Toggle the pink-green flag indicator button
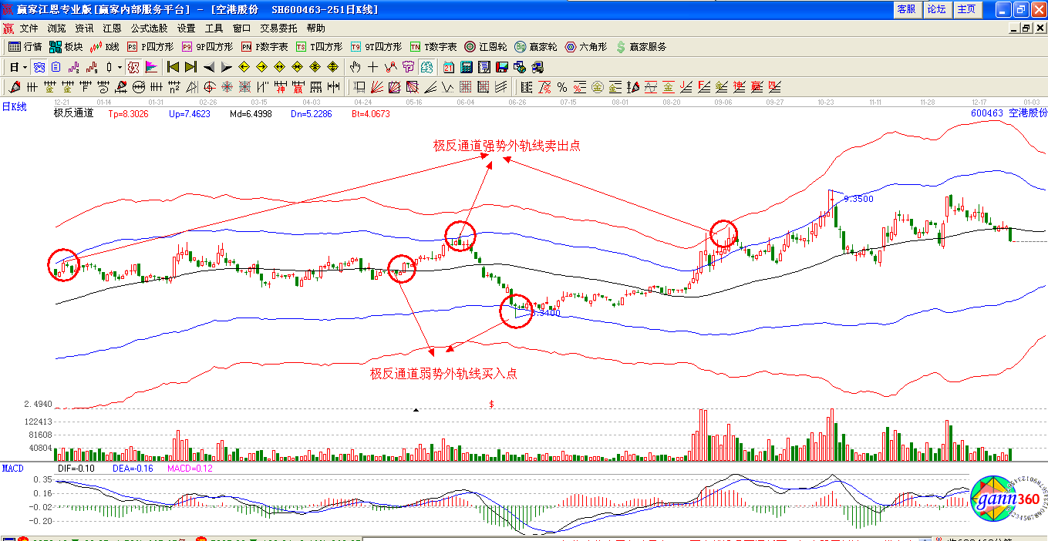Viewport: 1048px width, 541px height. (151, 67)
